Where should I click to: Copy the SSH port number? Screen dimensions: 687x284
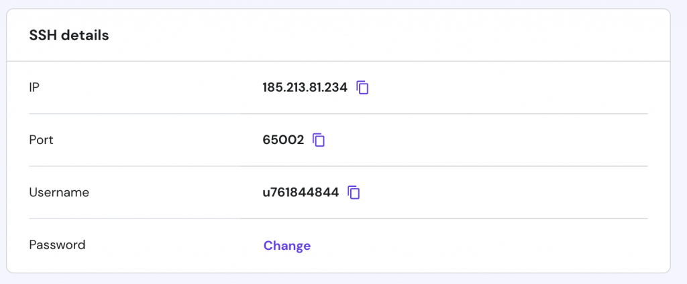click(319, 140)
